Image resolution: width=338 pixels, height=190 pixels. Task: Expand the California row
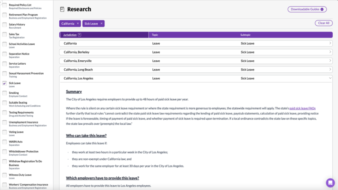[196, 43]
